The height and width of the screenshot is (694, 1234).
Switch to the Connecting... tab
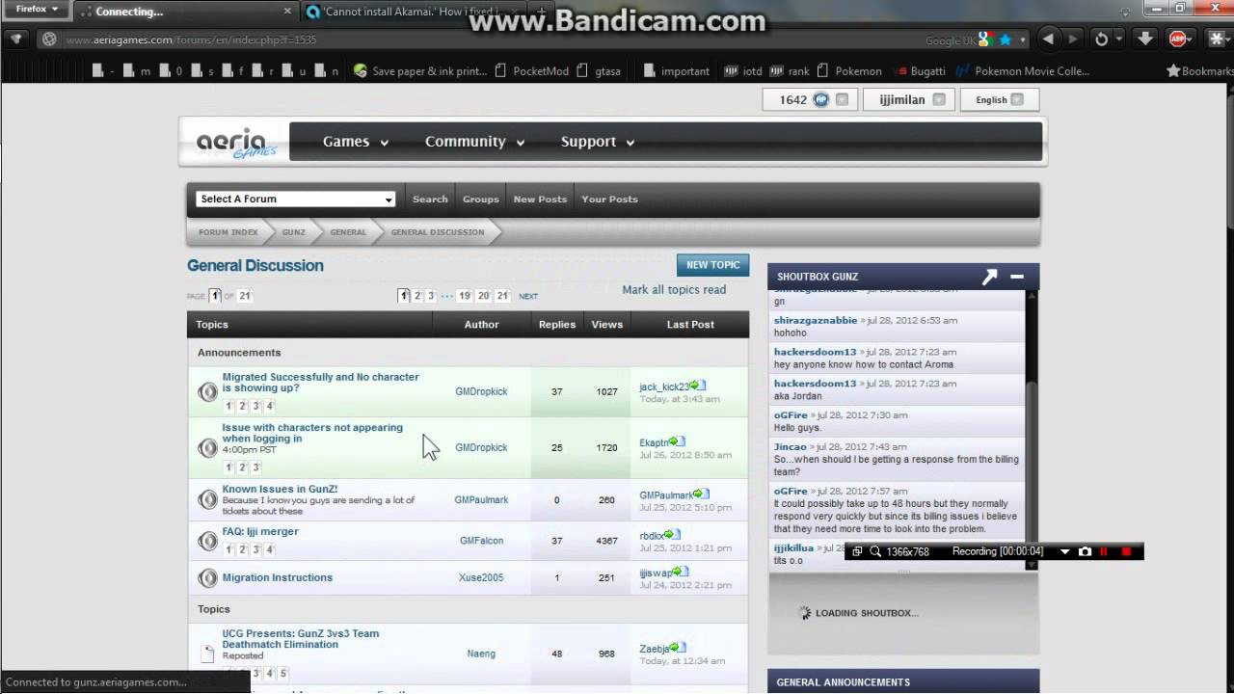184,12
